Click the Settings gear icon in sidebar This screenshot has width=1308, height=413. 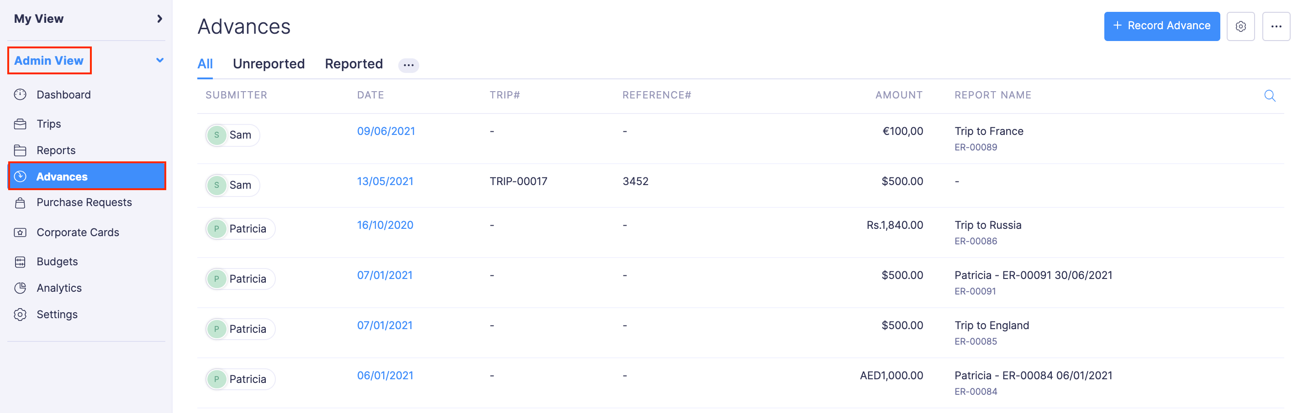pos(20,315)
